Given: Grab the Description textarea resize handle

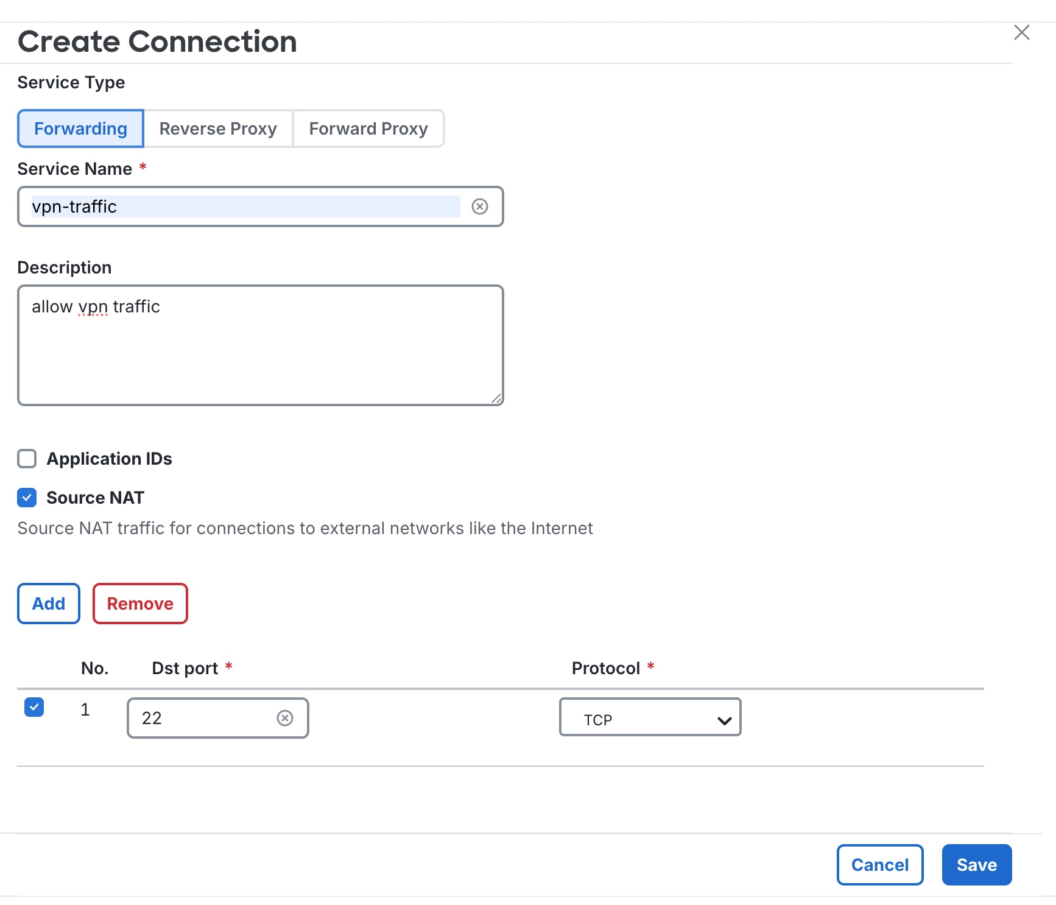Looking at the screenshot, I should pos(497,399).
